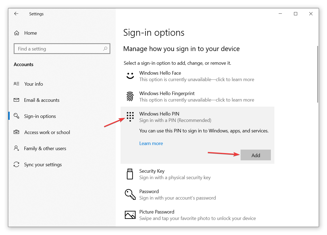Open Email & accounts section

(x=42, y=100)
